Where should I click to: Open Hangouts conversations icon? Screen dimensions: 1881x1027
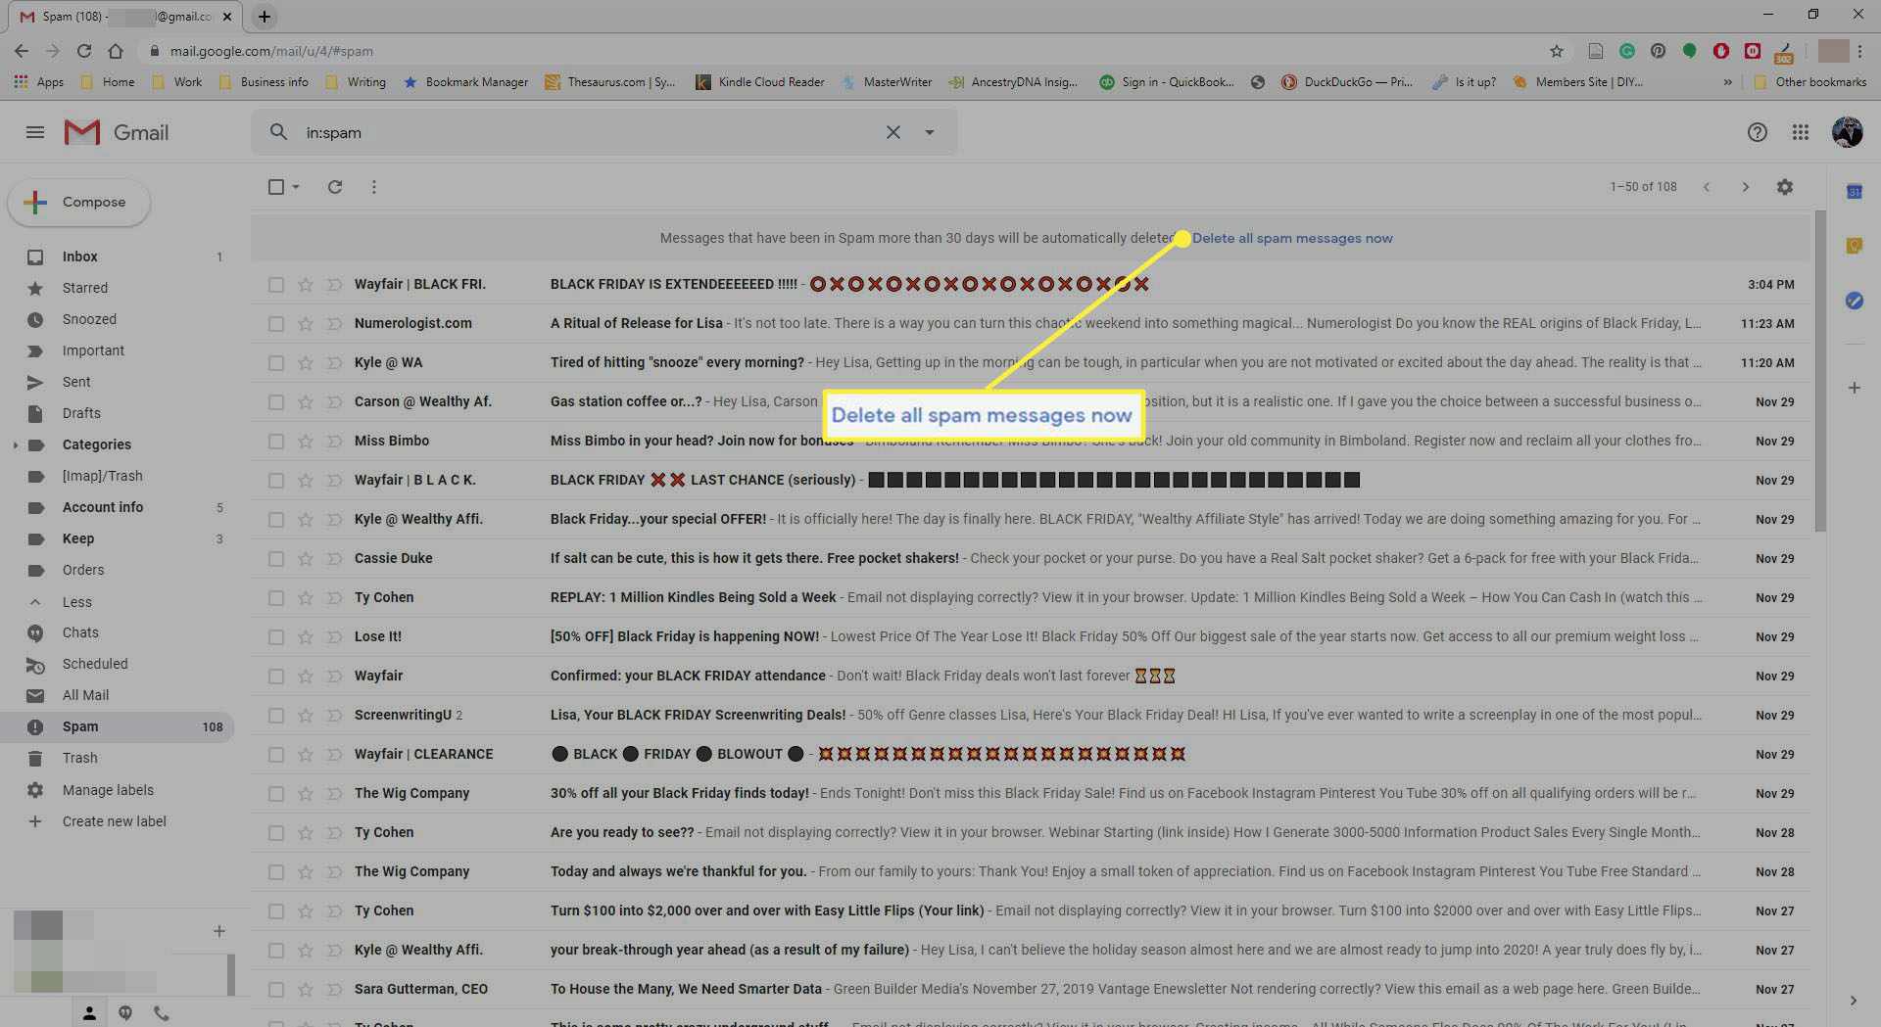125,1013
